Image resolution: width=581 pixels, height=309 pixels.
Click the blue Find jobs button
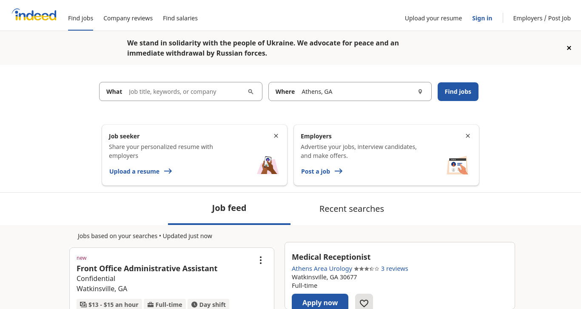458,92
